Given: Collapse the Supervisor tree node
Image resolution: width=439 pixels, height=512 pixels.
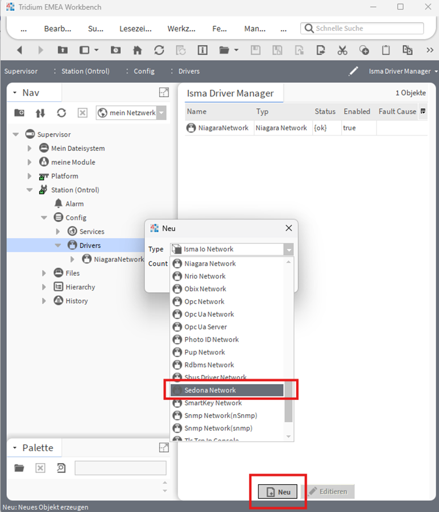Looking at the screenshot, I should pos(16,134).
